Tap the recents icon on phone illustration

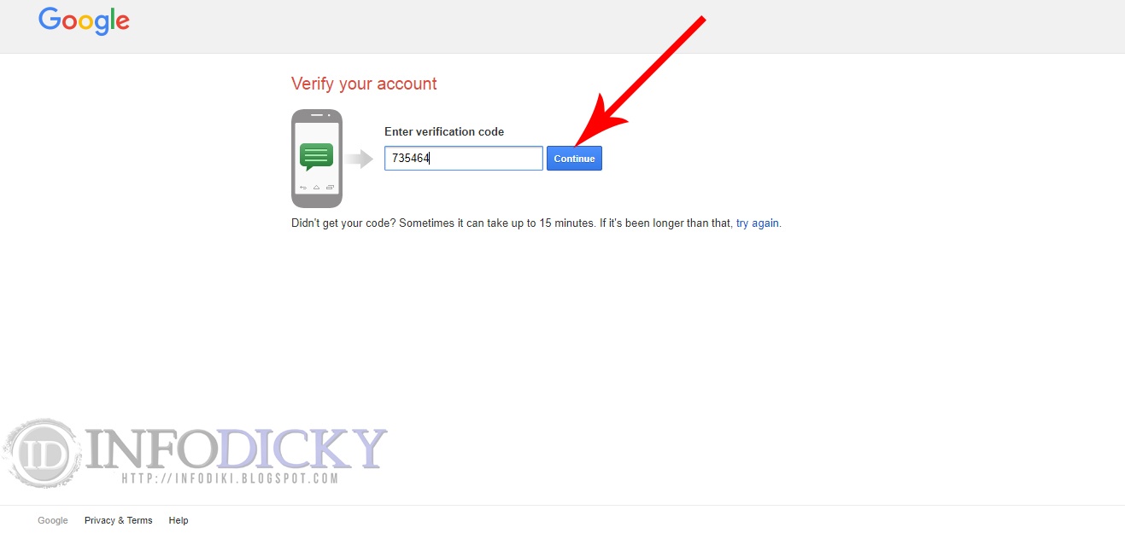(330, 187)
